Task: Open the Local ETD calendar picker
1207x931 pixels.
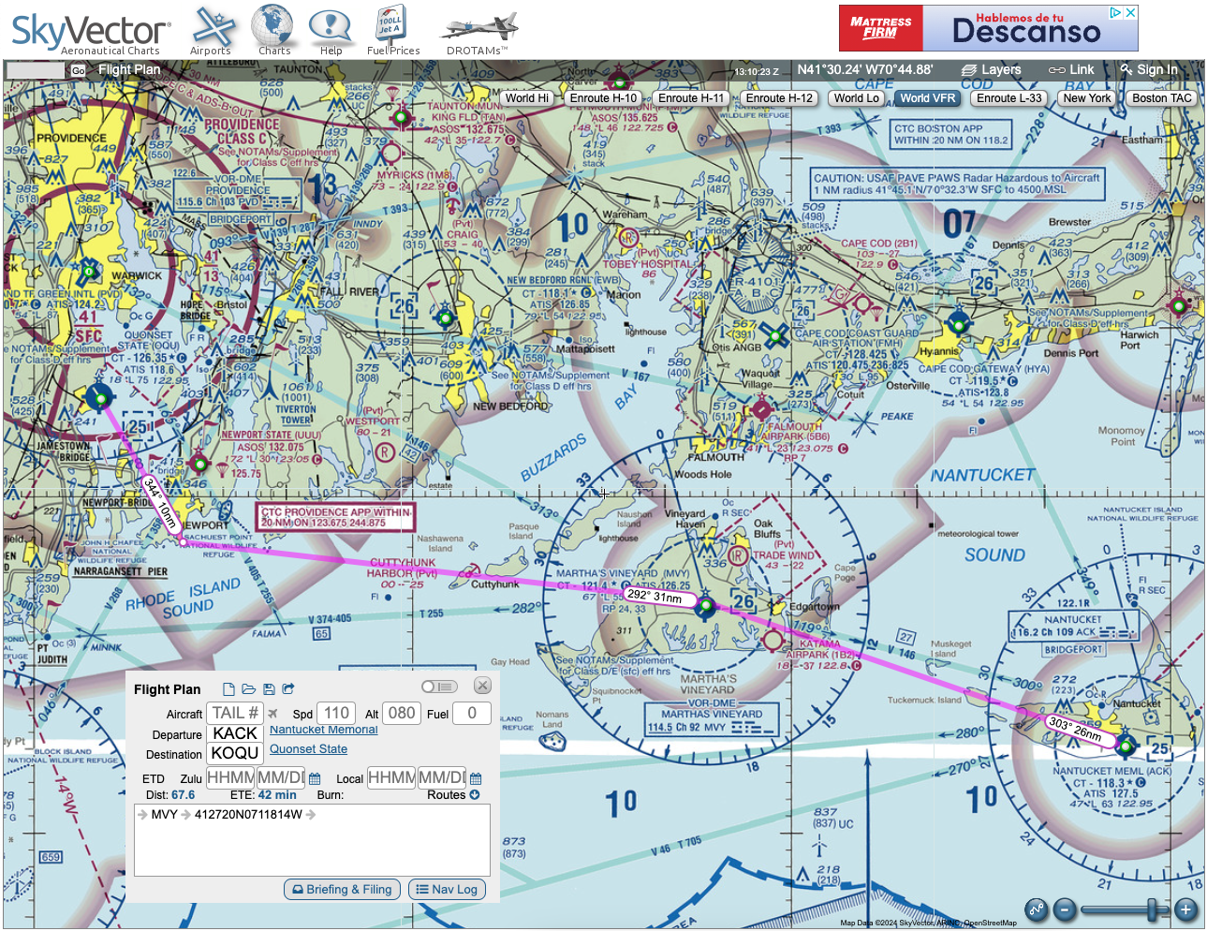Action: pyautogui.click(x=476, y=778)
